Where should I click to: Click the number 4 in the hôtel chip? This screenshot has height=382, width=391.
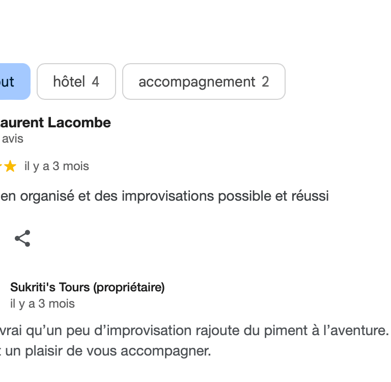(96, 81)
